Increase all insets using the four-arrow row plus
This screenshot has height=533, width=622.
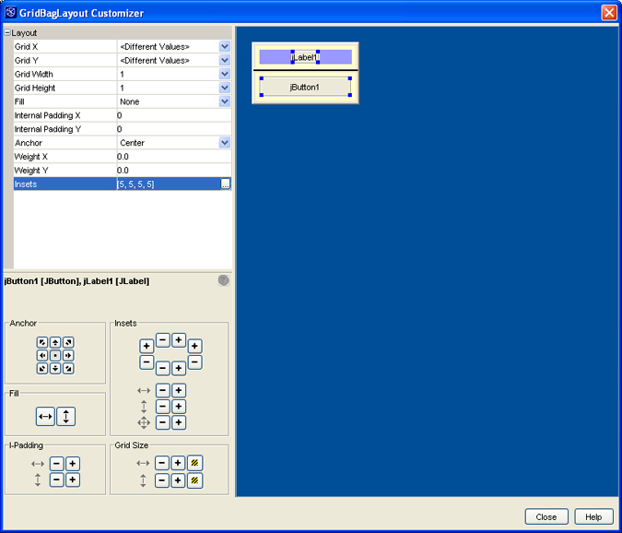point(179,422)
